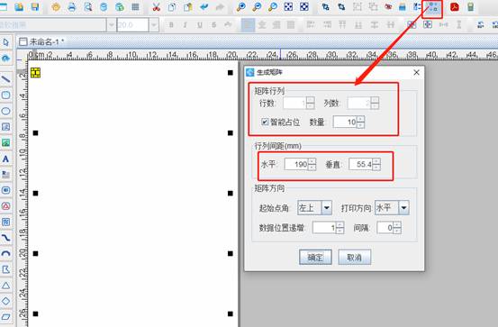Pick the ellipse shape tool
498x327 pixels.
[5, 111]
